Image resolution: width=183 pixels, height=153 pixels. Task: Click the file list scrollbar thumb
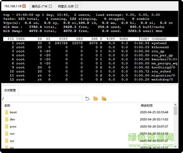click(x=175, y=111)
